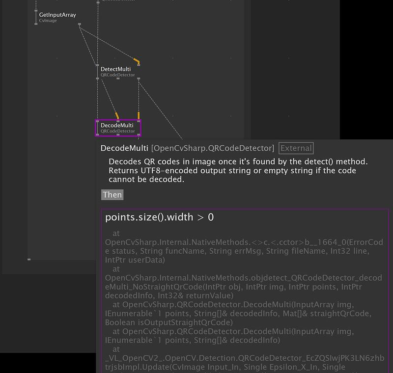Click the stack trace line mentioning objdetect_QRCodeDetector_decod

click(243, 278)
